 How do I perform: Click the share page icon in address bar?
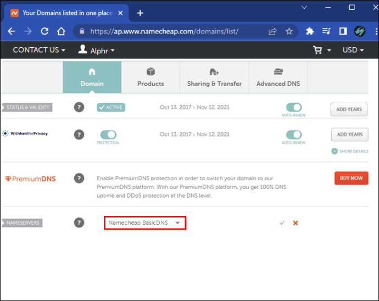272,31
